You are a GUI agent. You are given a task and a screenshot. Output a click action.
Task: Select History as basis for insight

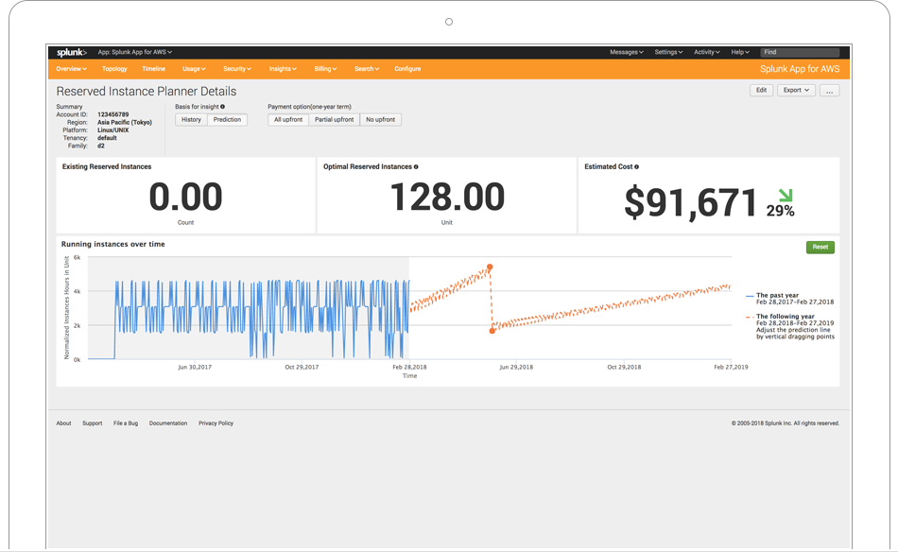191,120
